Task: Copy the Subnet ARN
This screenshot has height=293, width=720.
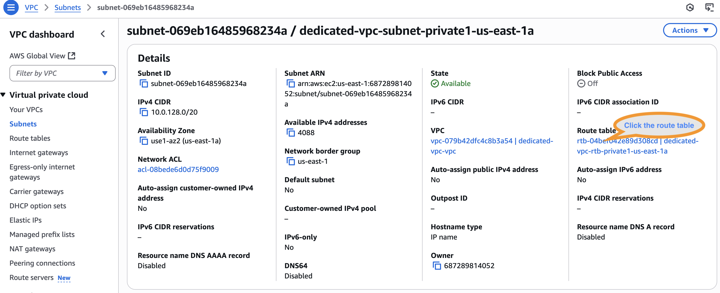Action: coord(291,83)
